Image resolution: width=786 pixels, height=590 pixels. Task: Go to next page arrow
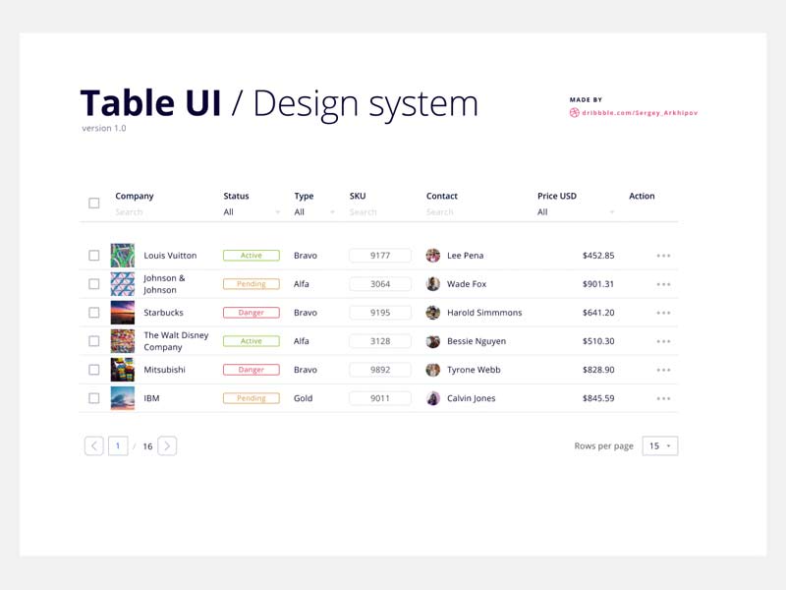[x=167, y=446]
